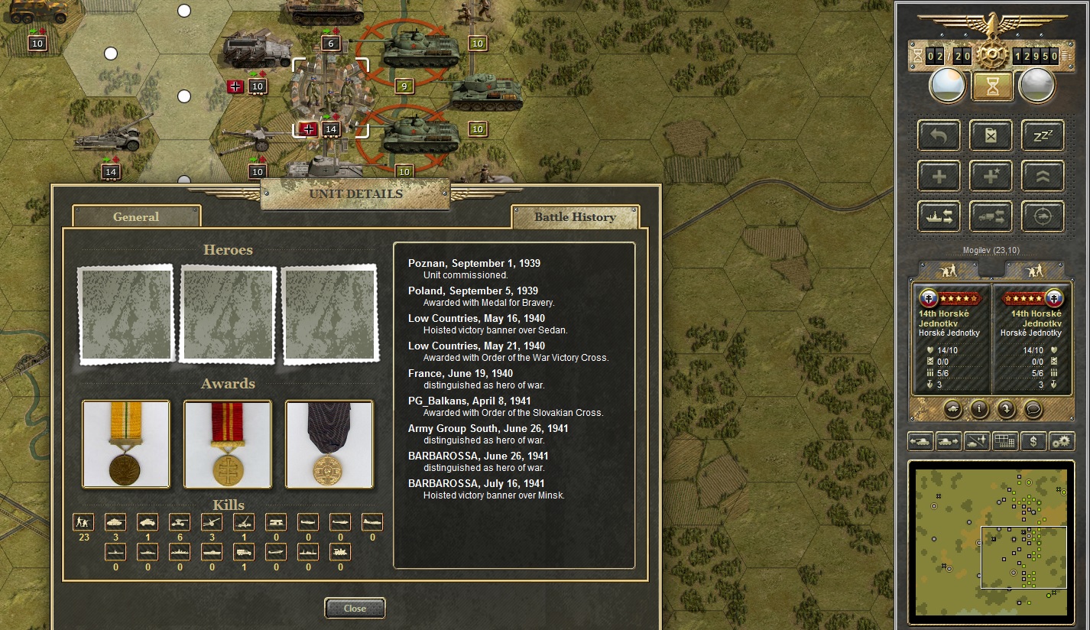This screenshot has height=630, width=1090.
Task: Click the mount truck transport button
Action: point(991,216)
